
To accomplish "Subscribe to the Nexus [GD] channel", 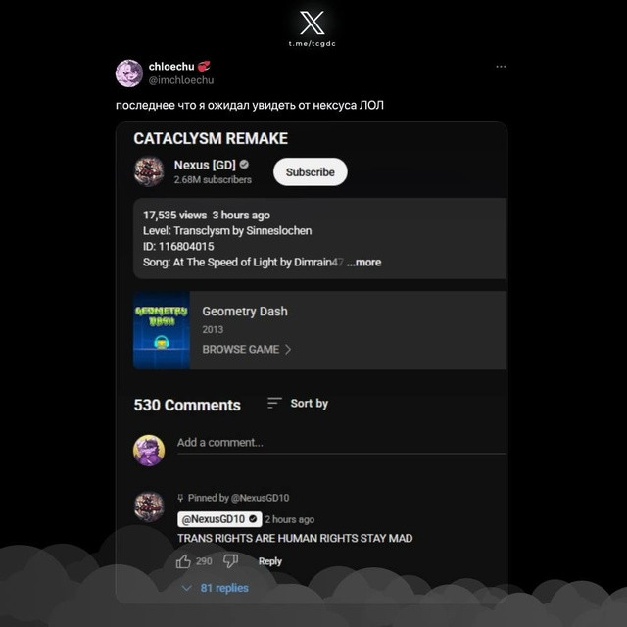I will [x=311, y=172].
